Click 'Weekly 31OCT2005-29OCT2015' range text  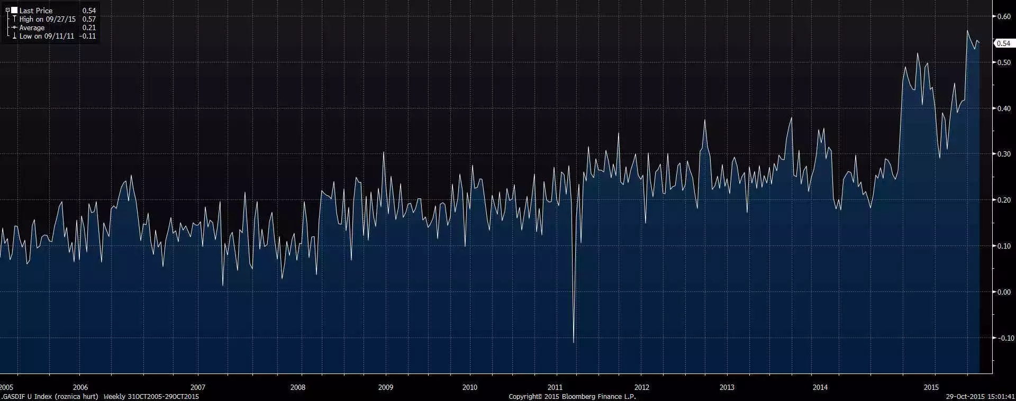click(151, 396)
